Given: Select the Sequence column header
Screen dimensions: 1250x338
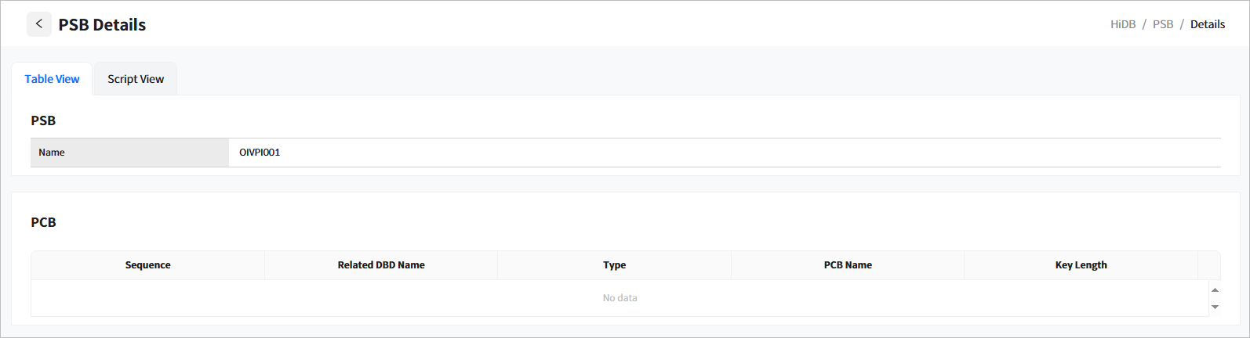Looking at the screenshot, I should [x=147, y=265].
